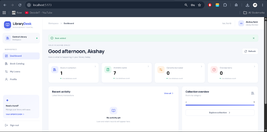Click the books icon in Collection overview
This screenshot has height=132, width=267.
click(x=253, y=93)
